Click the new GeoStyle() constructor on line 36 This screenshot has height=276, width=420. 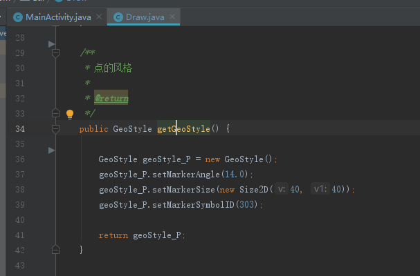239,159
